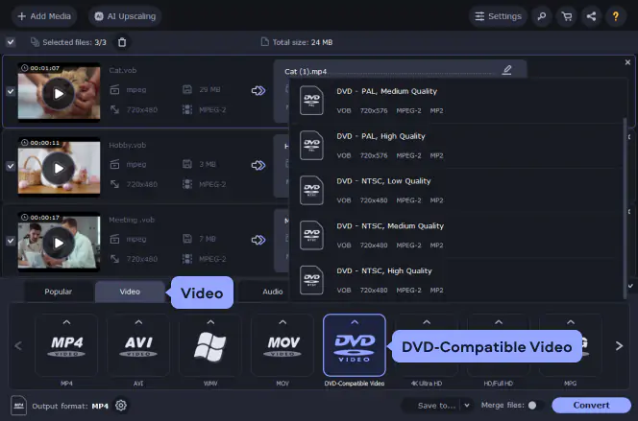Viewport: 638px width, 421px height.
Task: Click the key activation icon
Action: [542, 16]
